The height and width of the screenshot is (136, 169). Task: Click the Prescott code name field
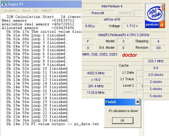point(98,13)
